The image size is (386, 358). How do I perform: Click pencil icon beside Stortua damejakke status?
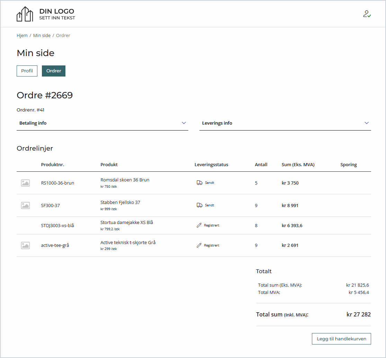(199, 225)
